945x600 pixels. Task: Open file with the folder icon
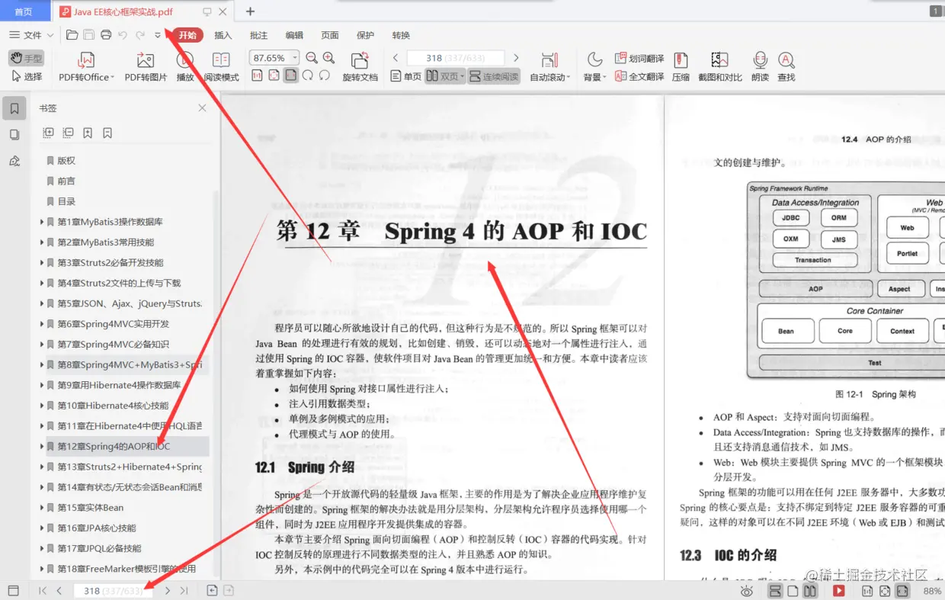[72, 35]
